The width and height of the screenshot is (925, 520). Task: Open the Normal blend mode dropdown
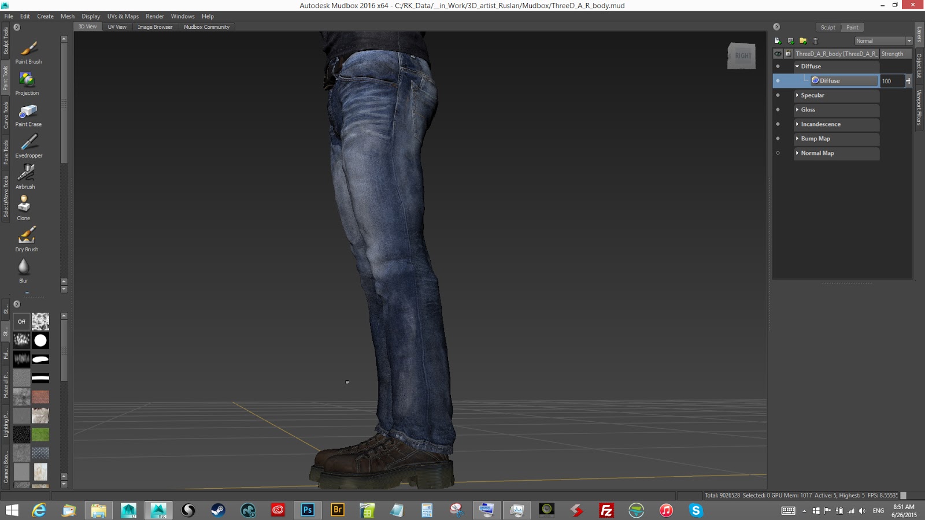[x=883, y=41]
